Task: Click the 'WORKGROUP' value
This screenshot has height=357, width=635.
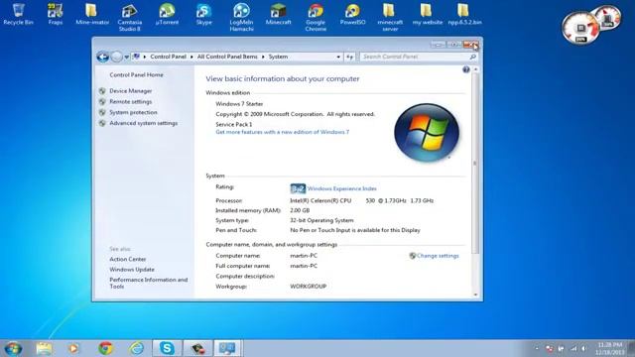Action: pyautogui.click(x=309, y=287)
